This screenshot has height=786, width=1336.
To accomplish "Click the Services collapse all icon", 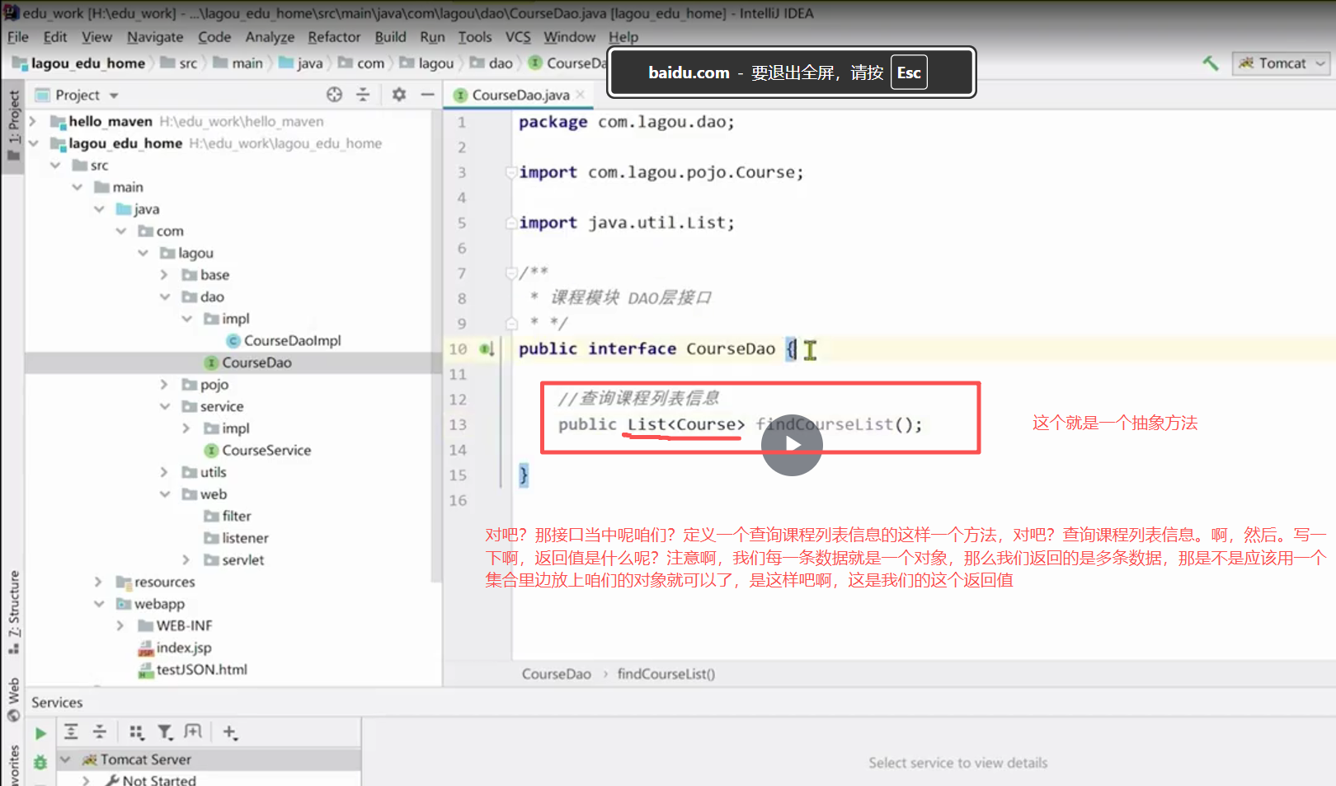I will (100, 732).
